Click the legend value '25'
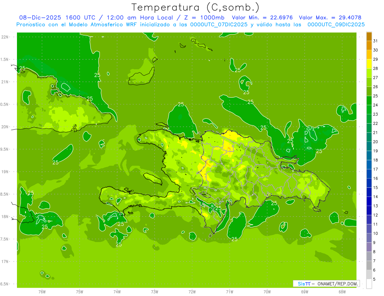Viewport: 384px width, 296px height. point(376,96)
